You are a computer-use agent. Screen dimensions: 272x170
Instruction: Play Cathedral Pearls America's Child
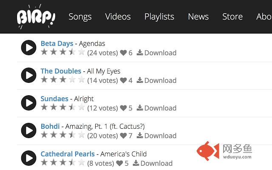pos(28,159)
